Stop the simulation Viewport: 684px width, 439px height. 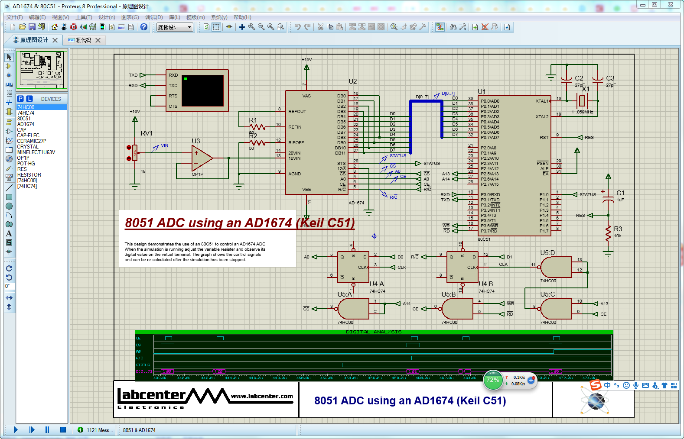63,430
